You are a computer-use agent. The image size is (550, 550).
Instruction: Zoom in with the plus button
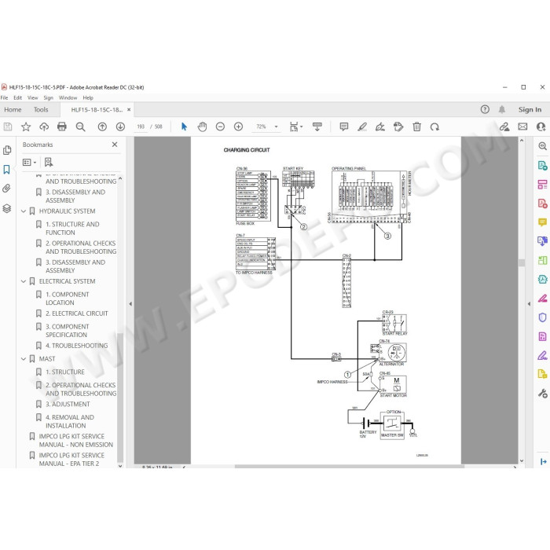(239, 126)
